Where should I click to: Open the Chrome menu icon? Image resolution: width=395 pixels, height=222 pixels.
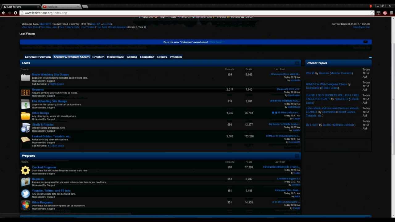click(x=392, y=13)
